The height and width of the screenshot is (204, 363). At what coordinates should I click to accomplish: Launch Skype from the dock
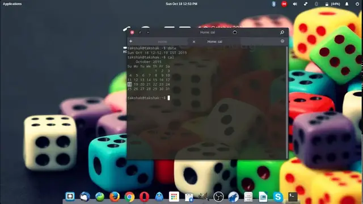278,197
